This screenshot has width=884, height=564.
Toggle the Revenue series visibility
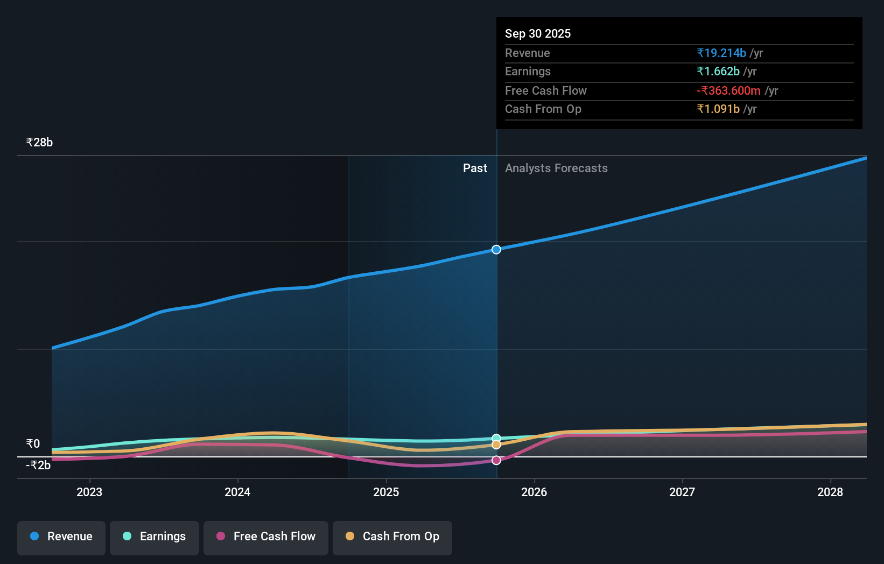click(x=61, y=537)
